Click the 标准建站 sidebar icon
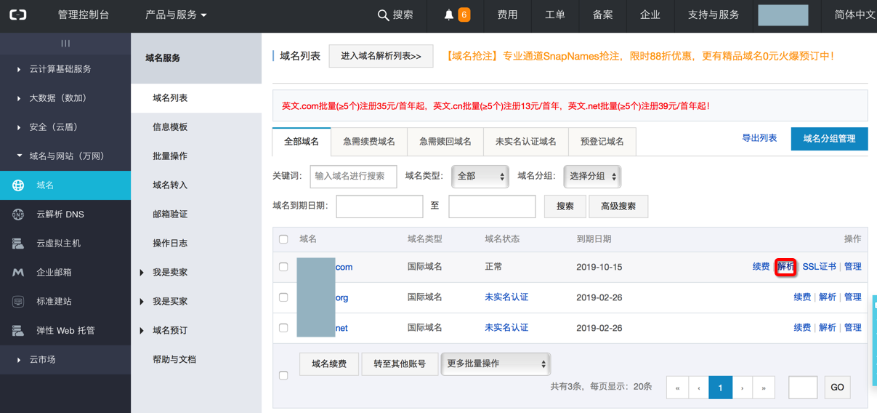Viewport: 877px width, 413px height. 18,302
